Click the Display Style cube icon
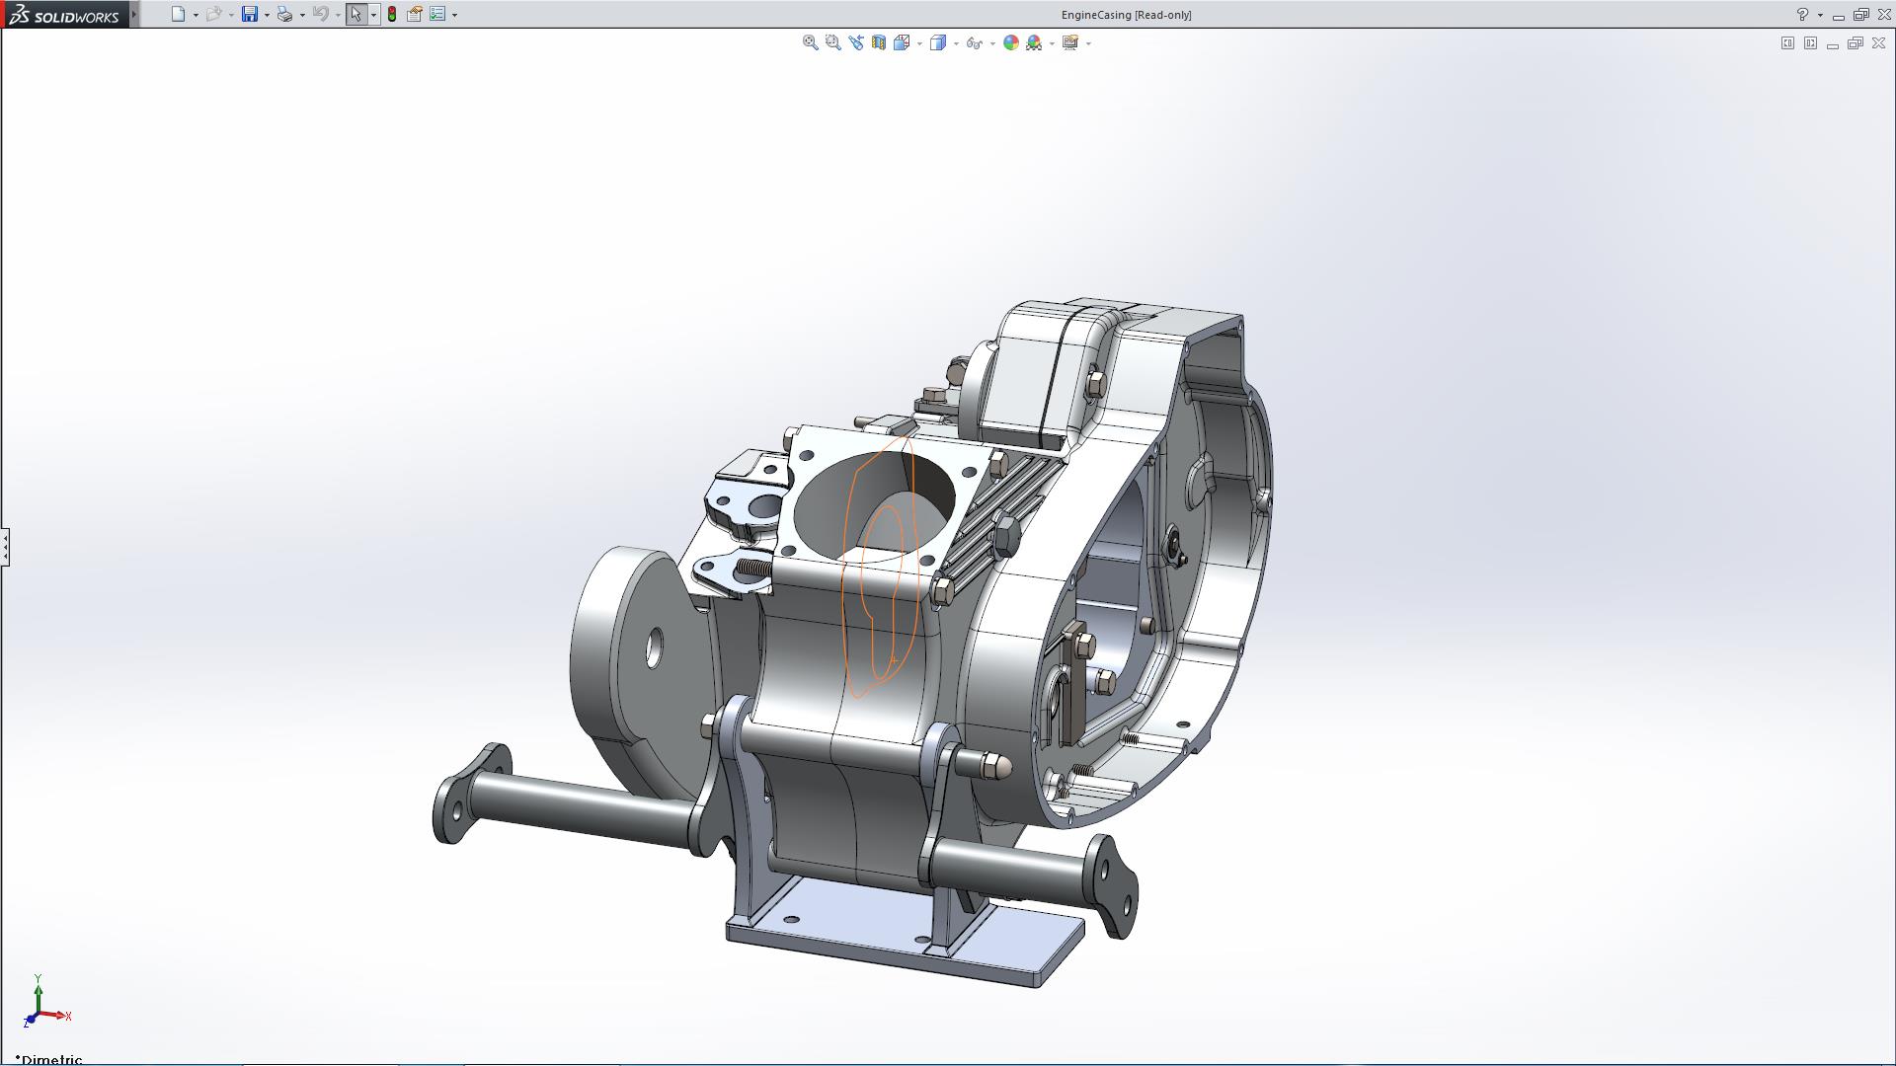 937,42
